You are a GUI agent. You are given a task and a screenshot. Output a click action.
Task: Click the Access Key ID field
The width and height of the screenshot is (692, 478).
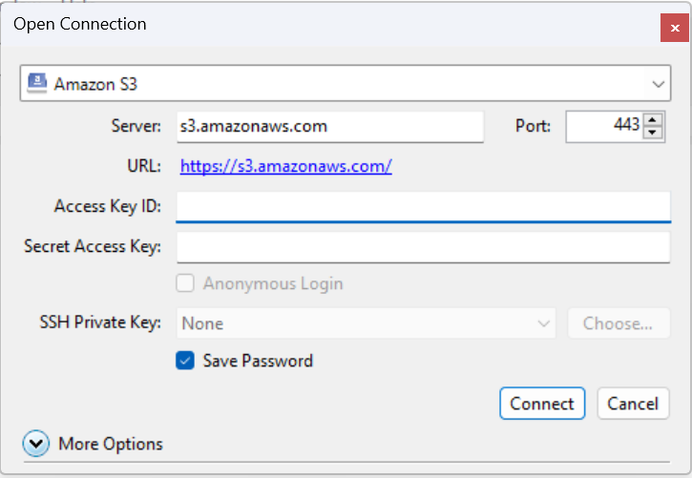(x=423, y=206)
